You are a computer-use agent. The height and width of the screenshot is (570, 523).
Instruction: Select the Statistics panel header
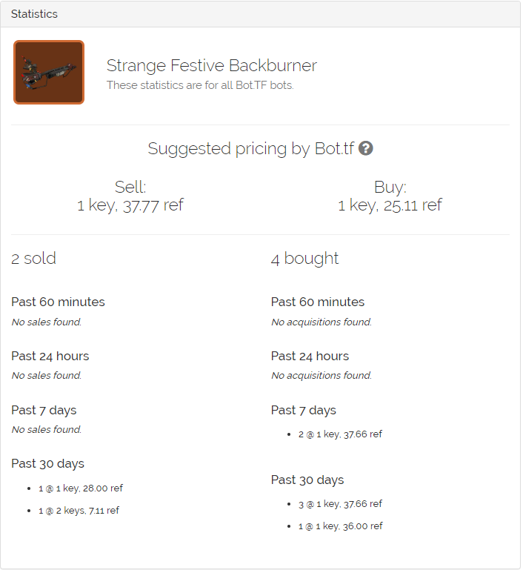261,14
